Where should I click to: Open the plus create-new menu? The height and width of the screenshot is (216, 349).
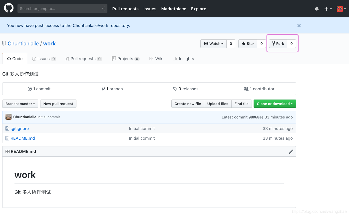pos(328,9)
